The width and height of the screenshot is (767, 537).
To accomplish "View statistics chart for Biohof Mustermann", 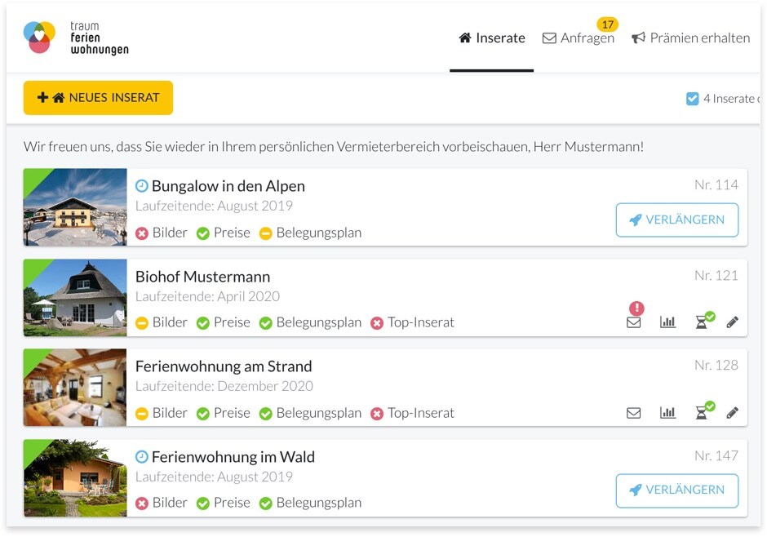I will click(667, 322).
